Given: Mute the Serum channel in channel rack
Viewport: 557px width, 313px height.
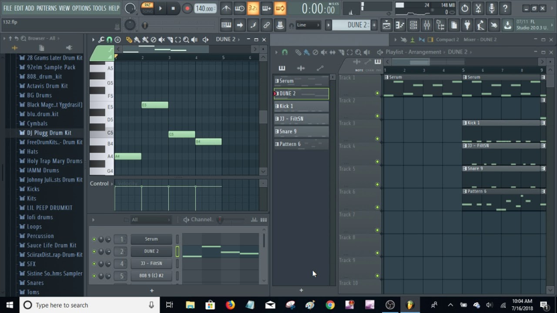Looking at the screenshot, I should pos(94,239).
